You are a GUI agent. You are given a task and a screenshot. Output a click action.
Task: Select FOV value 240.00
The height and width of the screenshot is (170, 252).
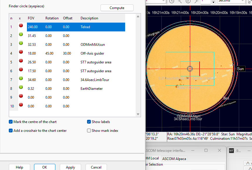coord(33,27)
